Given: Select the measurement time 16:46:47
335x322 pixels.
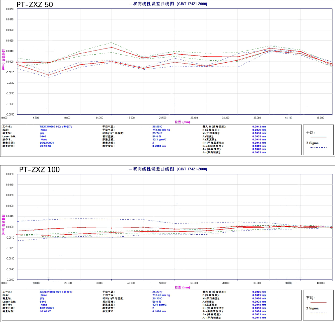Looking at the screenshot, I should click(46, 311).
